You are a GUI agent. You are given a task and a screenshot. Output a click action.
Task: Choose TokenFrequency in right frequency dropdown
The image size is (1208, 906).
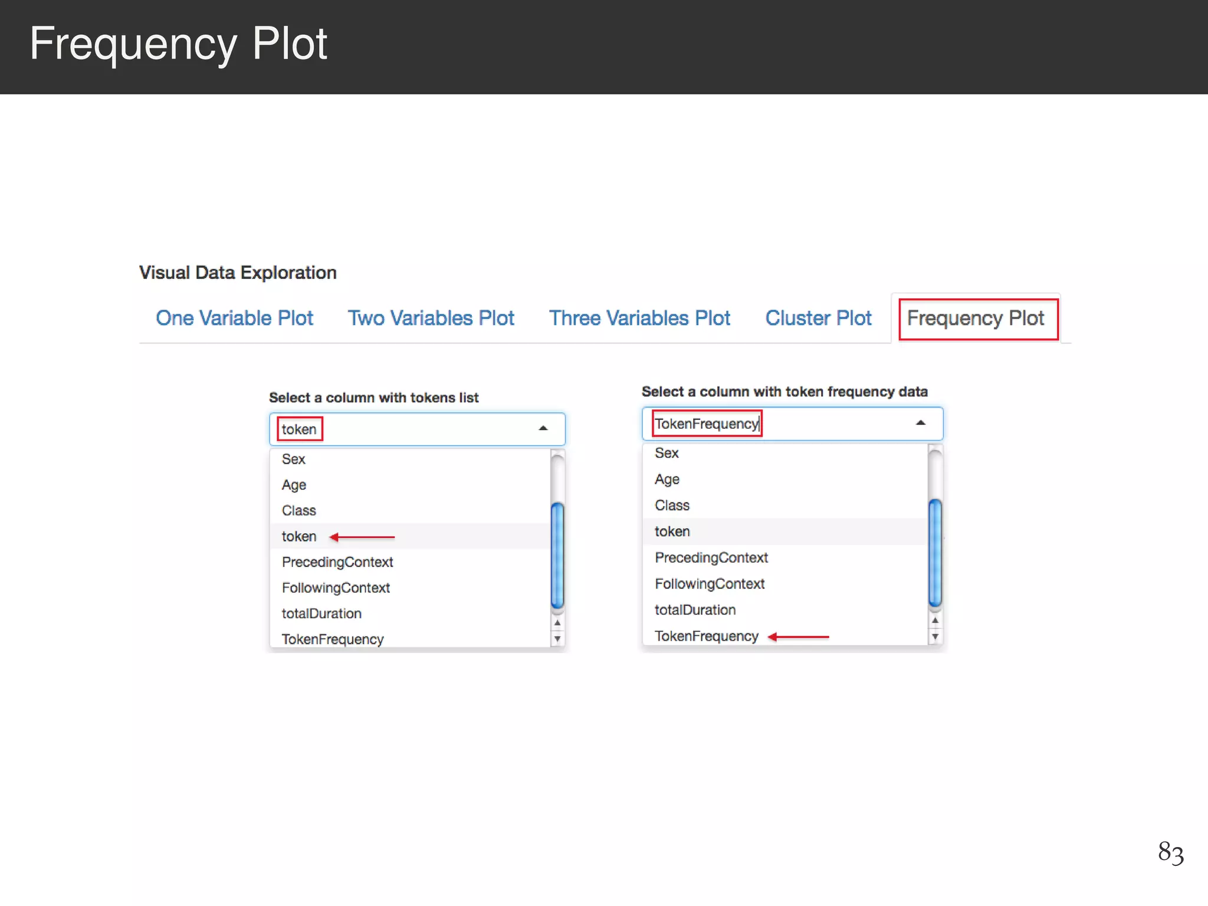point(706,636)
